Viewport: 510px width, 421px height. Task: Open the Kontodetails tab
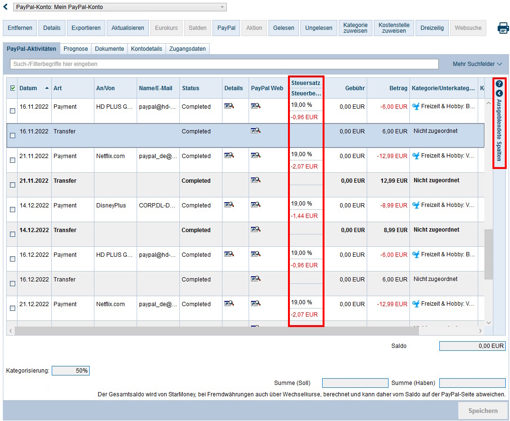coord(147,49)
